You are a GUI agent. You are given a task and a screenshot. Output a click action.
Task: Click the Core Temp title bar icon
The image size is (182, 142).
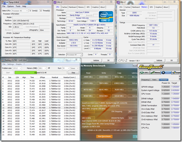(x=3, y=2)
